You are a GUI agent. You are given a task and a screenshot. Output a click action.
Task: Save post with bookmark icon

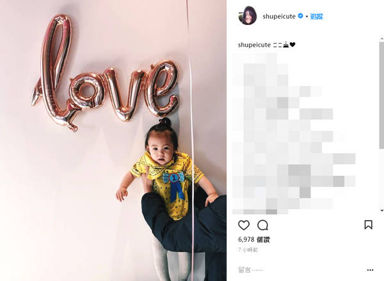369,225
